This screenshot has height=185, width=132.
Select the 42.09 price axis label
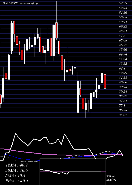123,73
